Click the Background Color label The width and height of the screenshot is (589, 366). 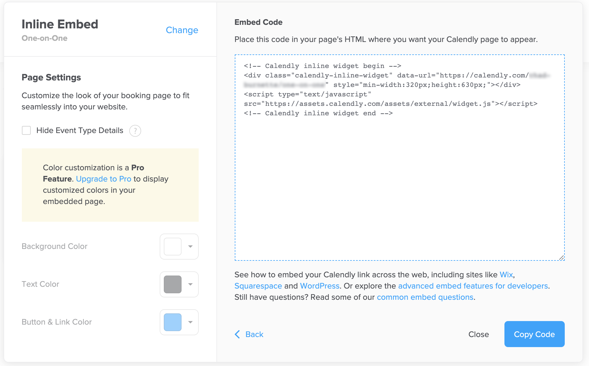(54, 246)
